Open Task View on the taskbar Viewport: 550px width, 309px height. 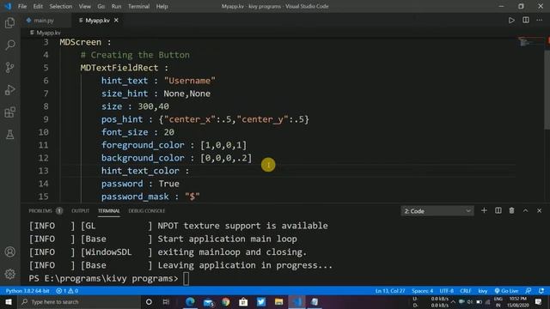pyautogui.click(x=166, y=301)
